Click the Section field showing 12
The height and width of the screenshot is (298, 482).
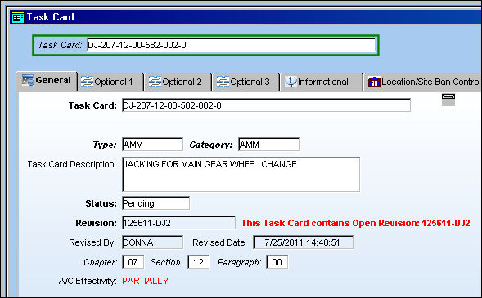tap(199, 262)
